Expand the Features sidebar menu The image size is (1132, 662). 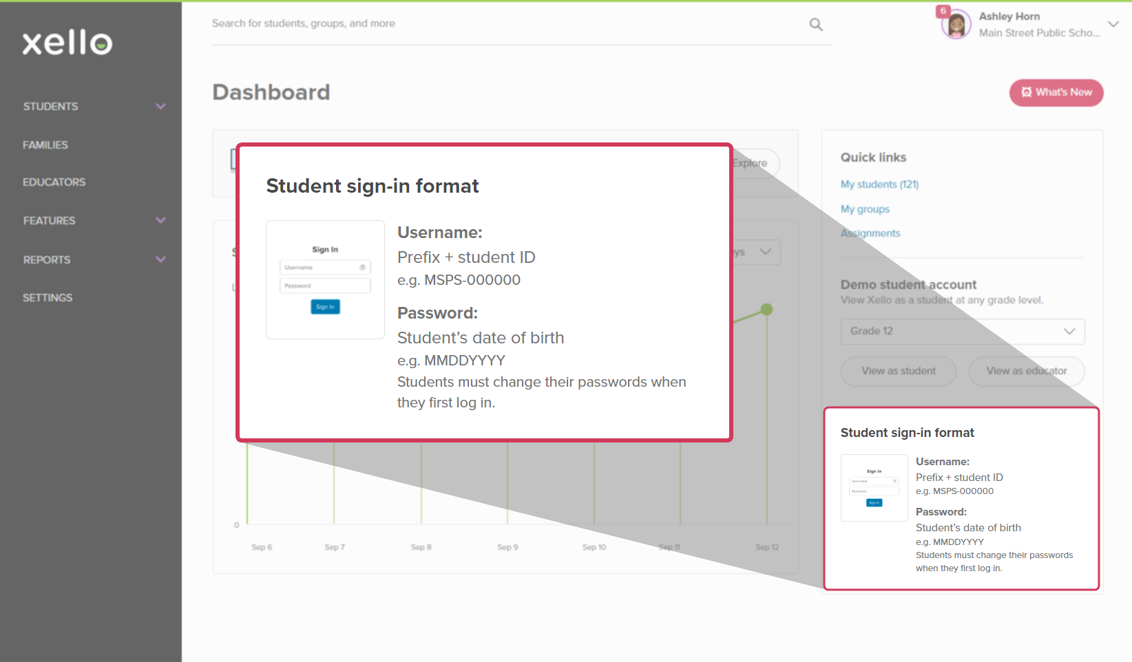160,221
